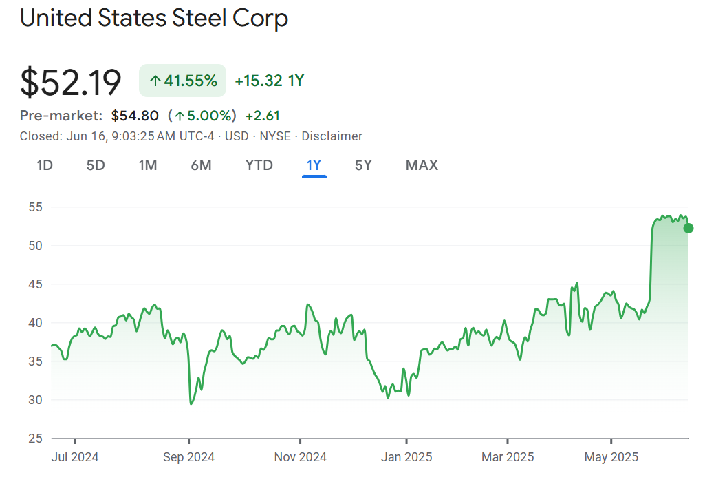
Task: Click the up arrow in the 41.55% badge
Action: click(155, 81)
